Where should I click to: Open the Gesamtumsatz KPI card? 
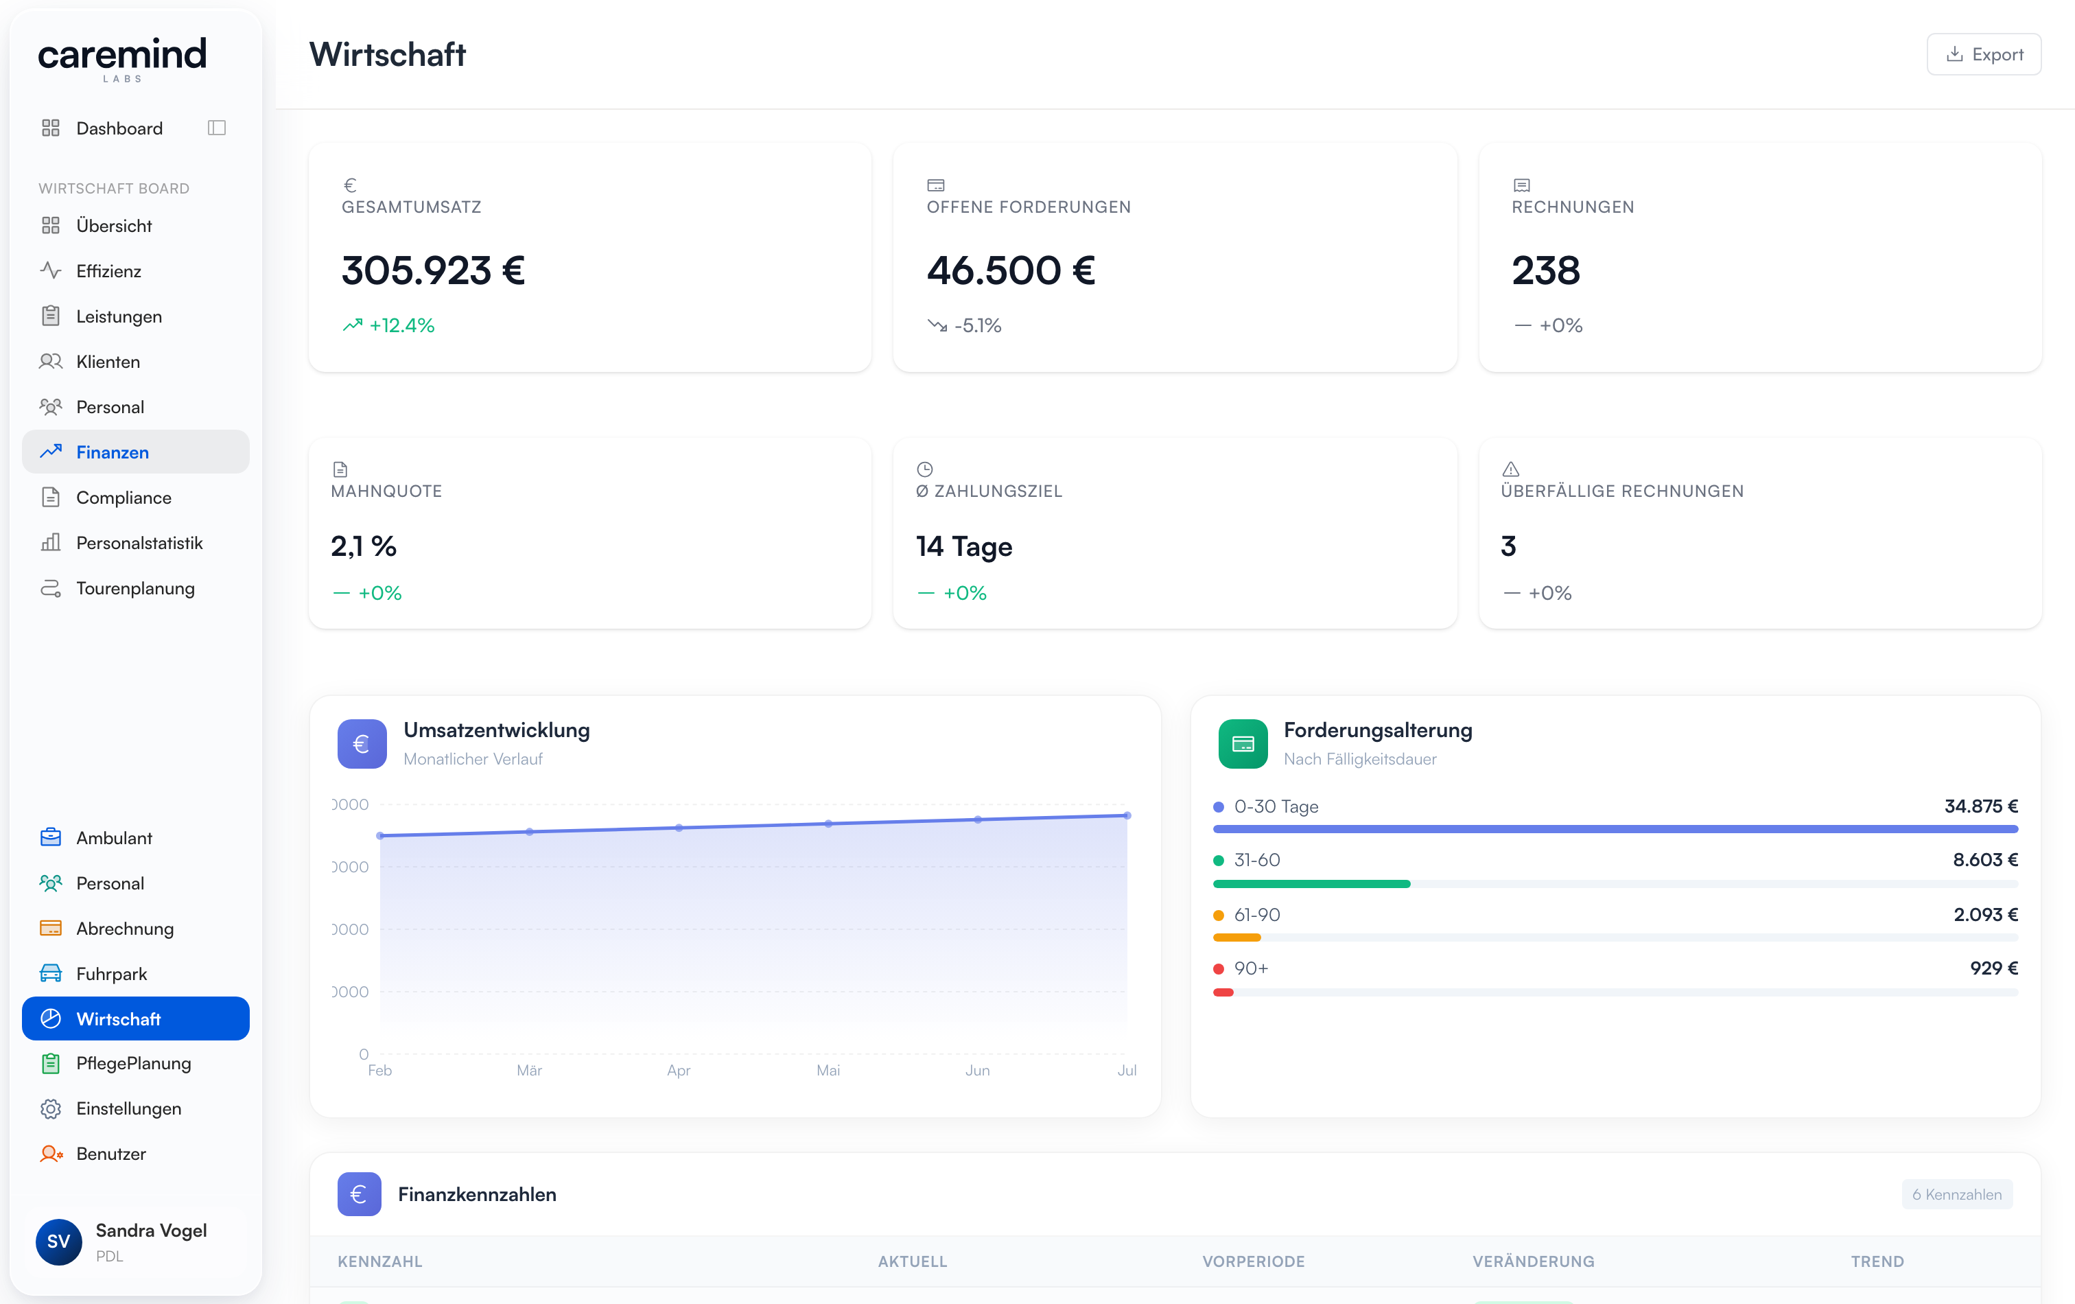point(589,257)
